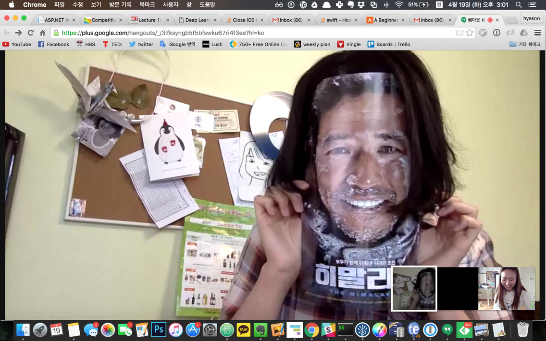Toggle Bluetooth icon in menu bar

386,4
